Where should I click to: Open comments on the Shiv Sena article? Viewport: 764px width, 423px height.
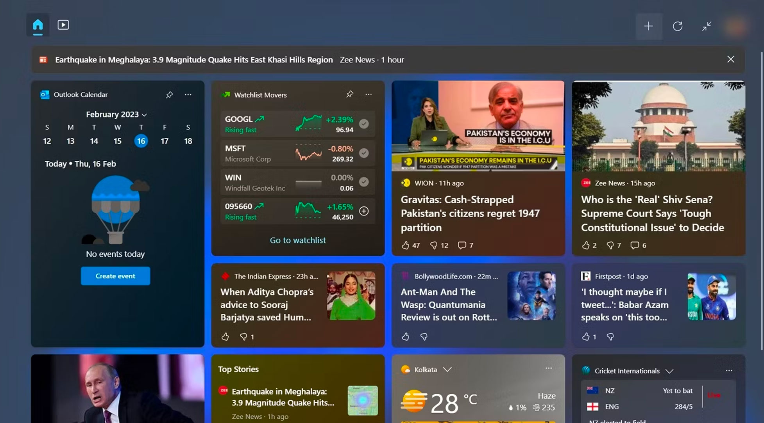(635, 245)
